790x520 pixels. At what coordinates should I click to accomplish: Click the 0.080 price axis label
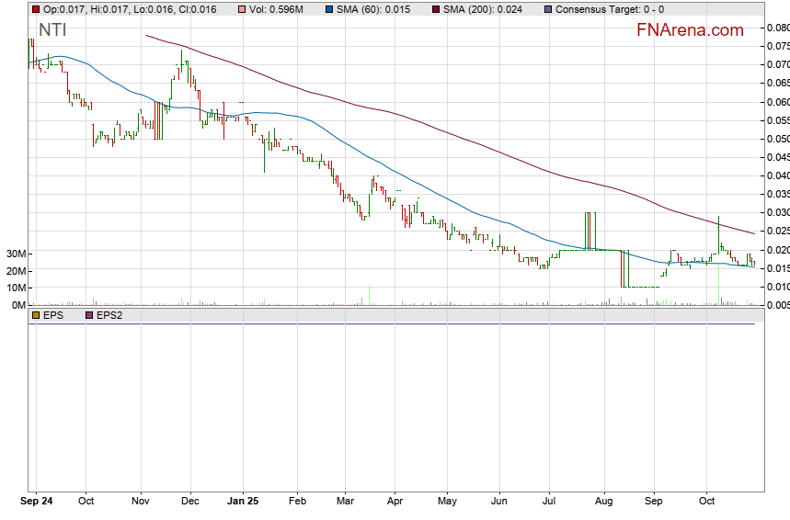coord(777,28)
